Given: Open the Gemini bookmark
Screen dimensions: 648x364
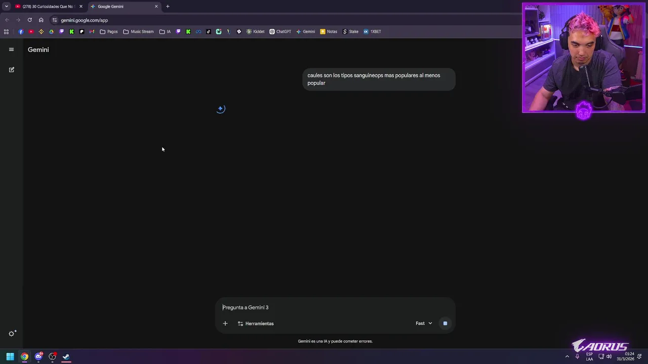Looking at the screenshot, I should tap(306, 31).
